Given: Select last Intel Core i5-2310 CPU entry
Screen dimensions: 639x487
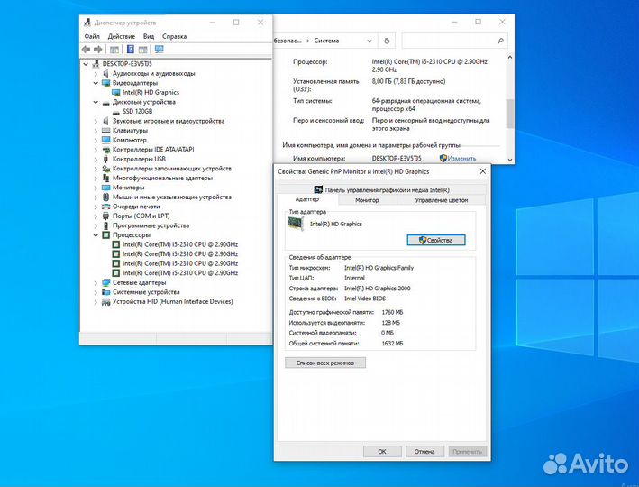Looking at the screenshot, I should (180, 273).
